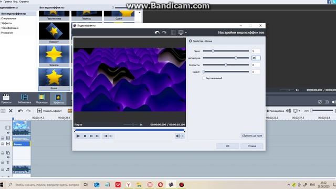The width and height of the screenshot is (336, 189).
Task: Click the music track note icon
Action: pyautogui.click(x=8, y=169)
